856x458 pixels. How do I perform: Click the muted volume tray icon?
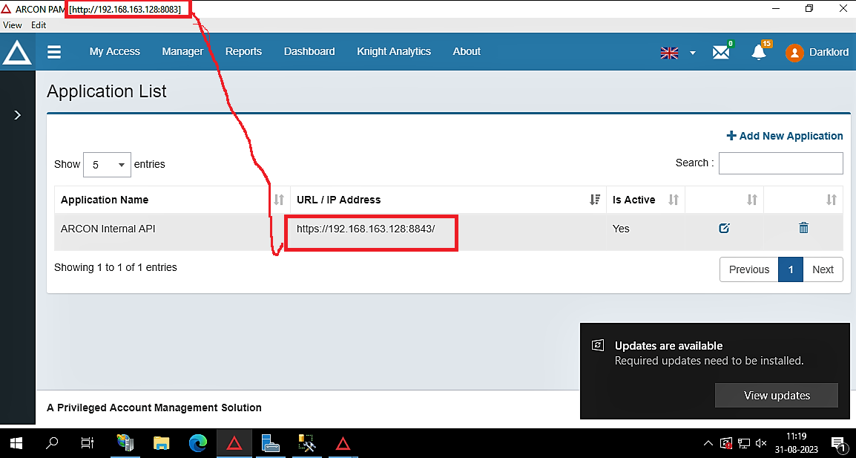762,443
